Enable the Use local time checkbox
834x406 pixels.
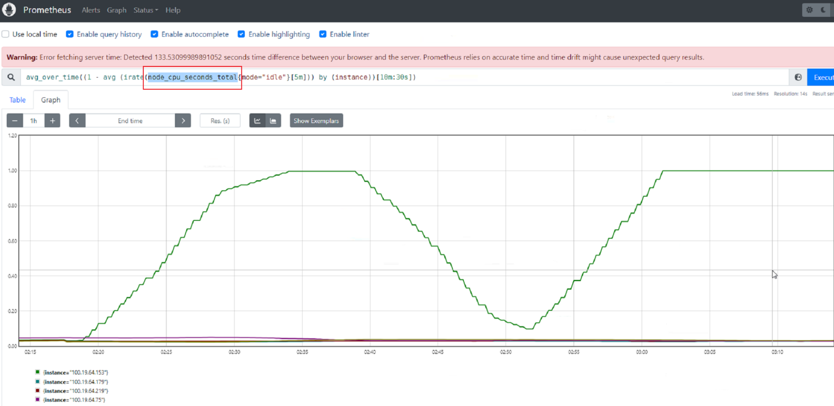pyautogui.click(x=6, y=34)
